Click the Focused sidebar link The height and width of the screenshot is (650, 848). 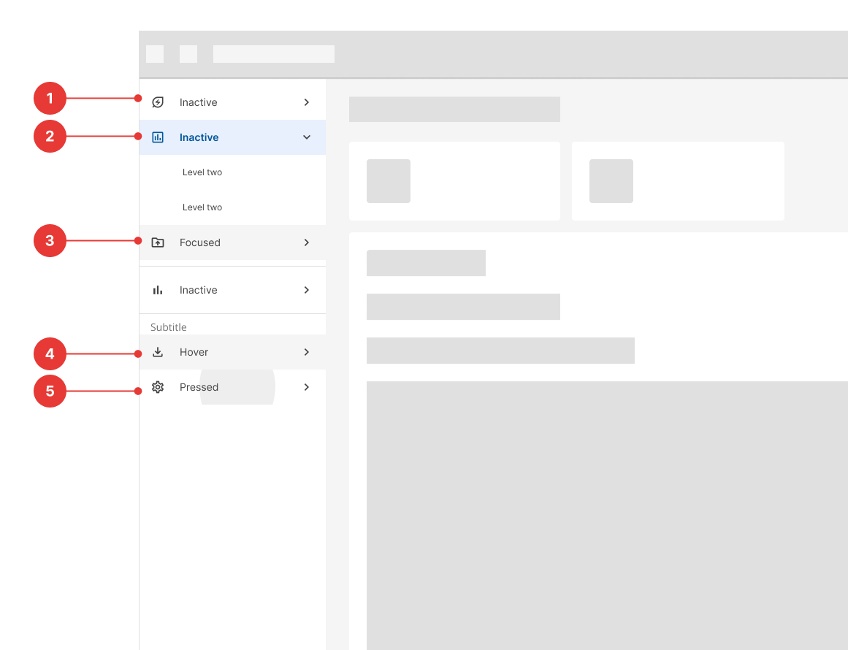pos(199,242)
